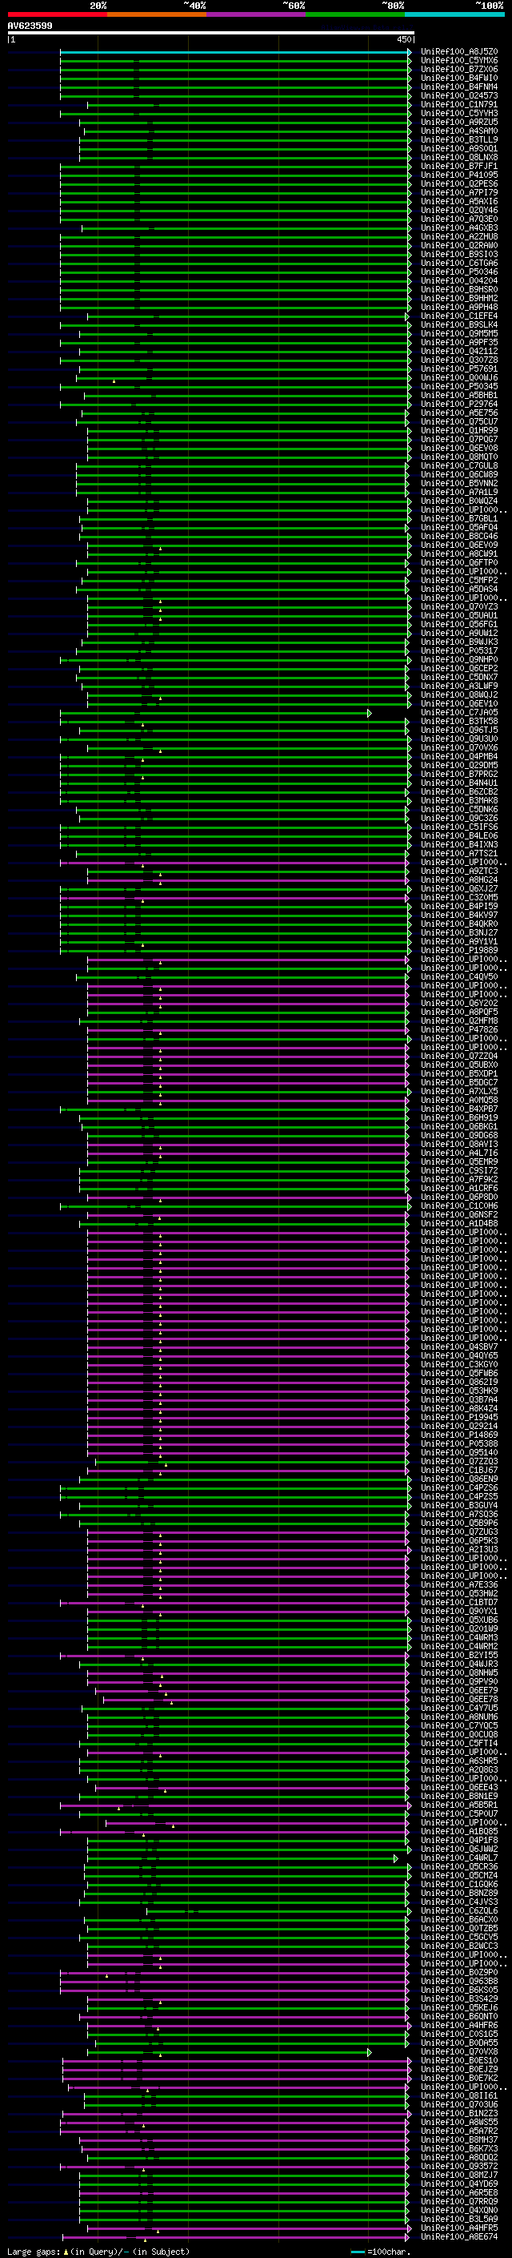Image resolution: width=512 pixels, height=2258 pixels.
Task: Click hit label UniRef100_B3TK58
Action: click(x=459, y=722)
